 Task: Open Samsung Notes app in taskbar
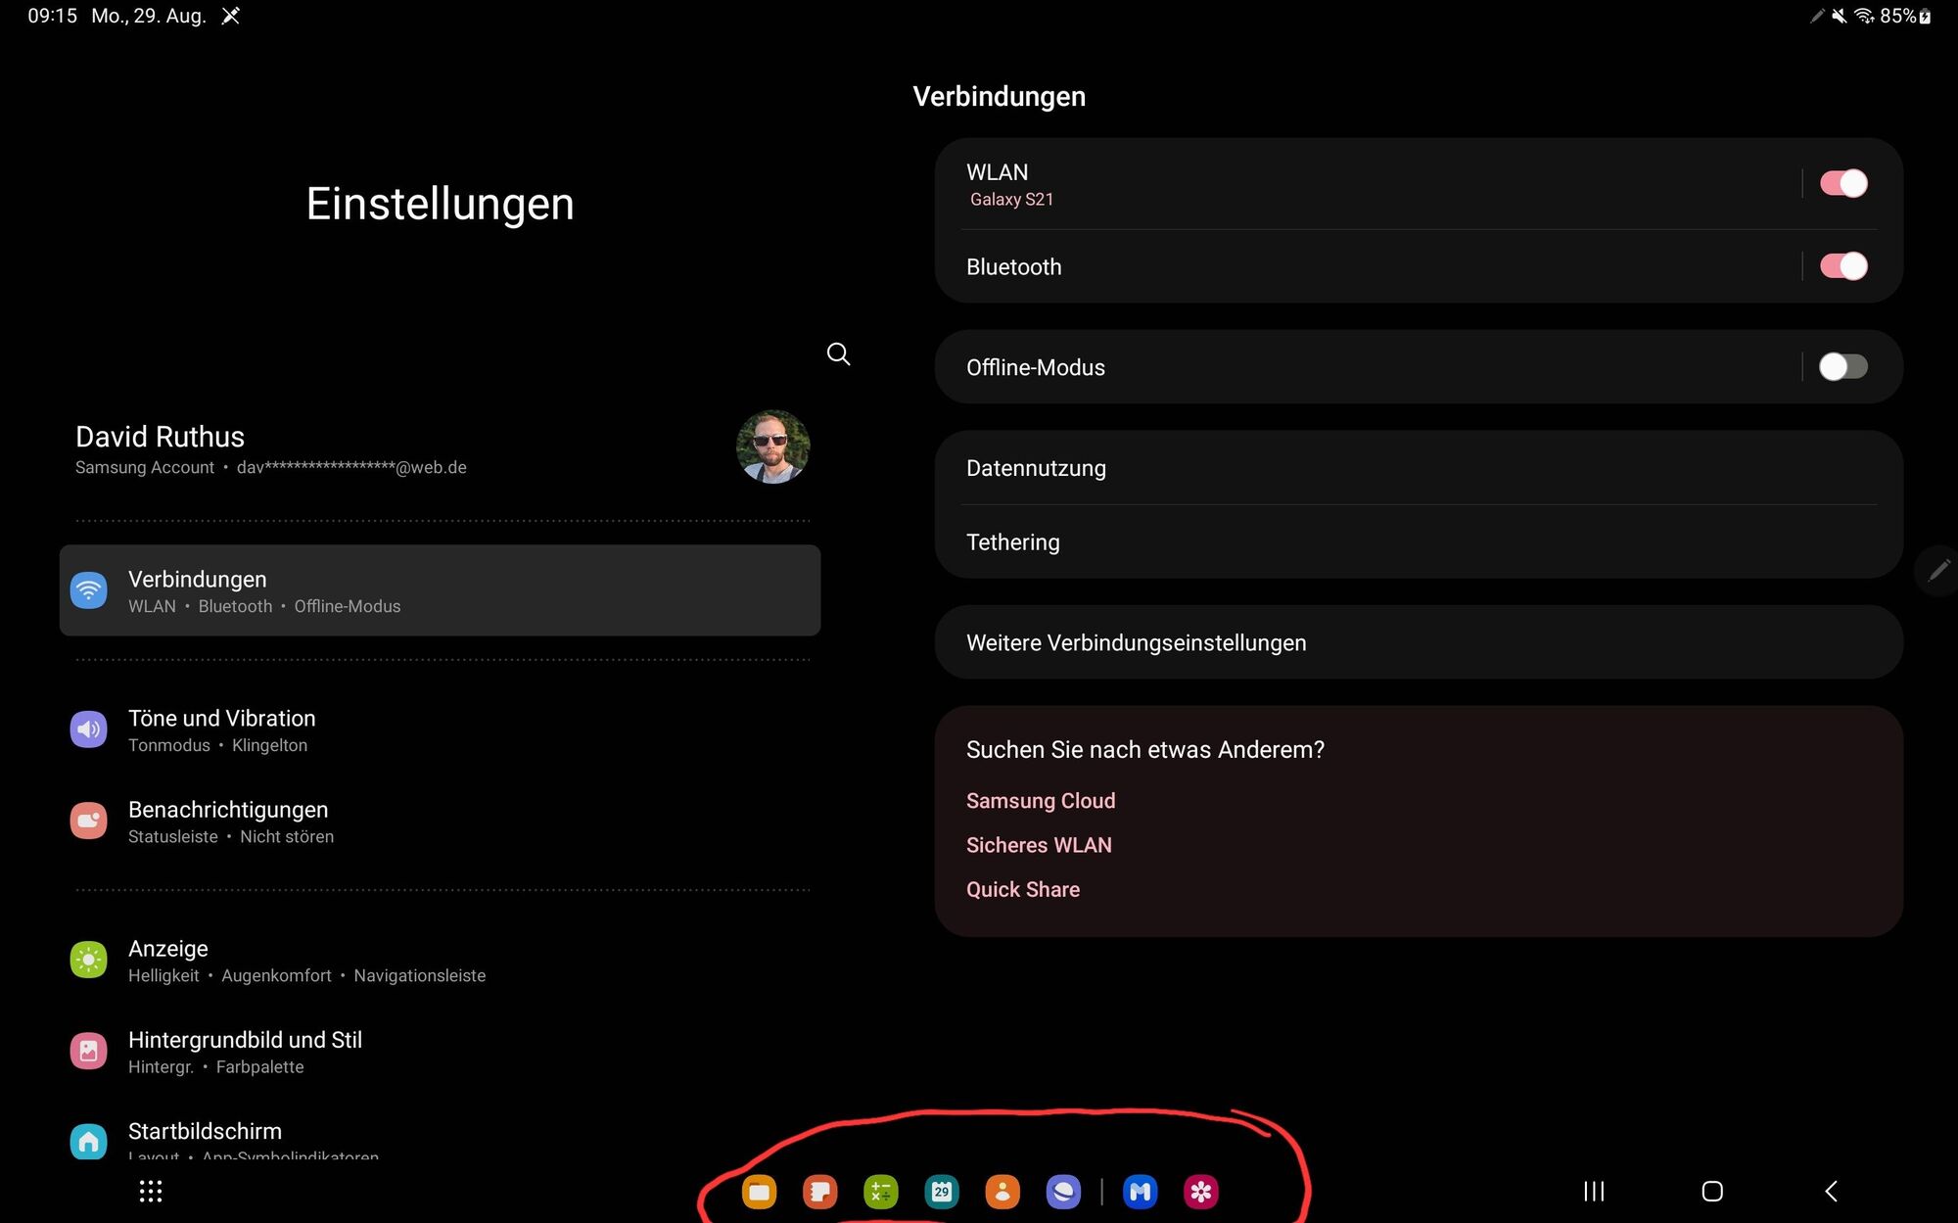click(819, 1192)
